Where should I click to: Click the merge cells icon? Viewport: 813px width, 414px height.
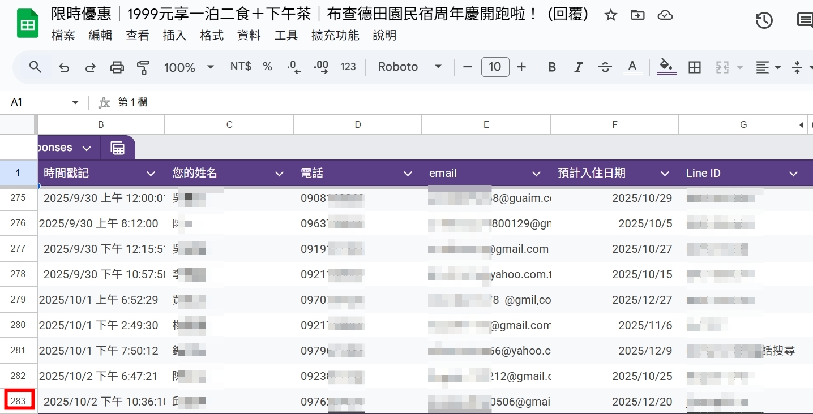point(723,67)
